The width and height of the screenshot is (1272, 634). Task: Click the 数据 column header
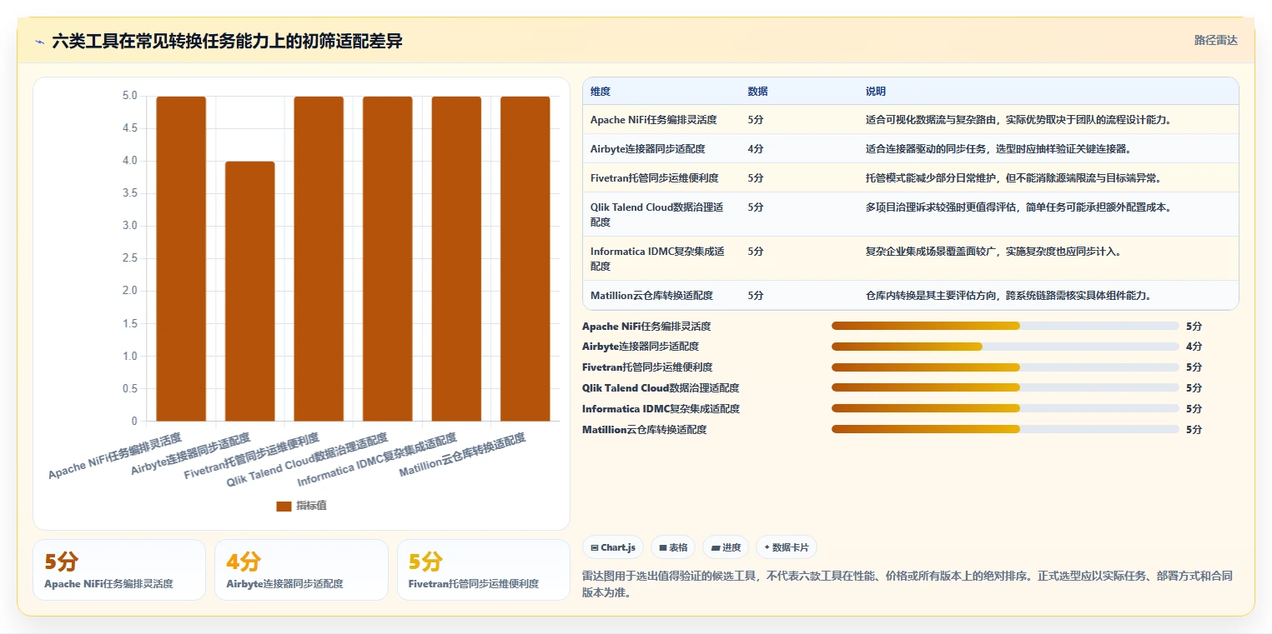(x=757, y=92)
